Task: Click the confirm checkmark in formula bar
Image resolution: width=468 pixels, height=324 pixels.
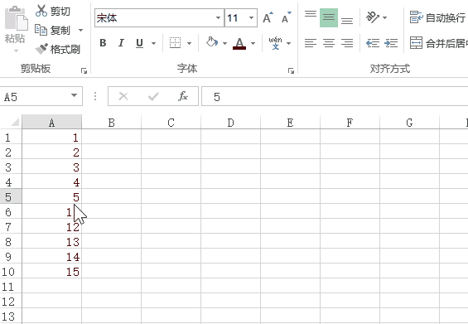Action: click(x=153, y=96)
